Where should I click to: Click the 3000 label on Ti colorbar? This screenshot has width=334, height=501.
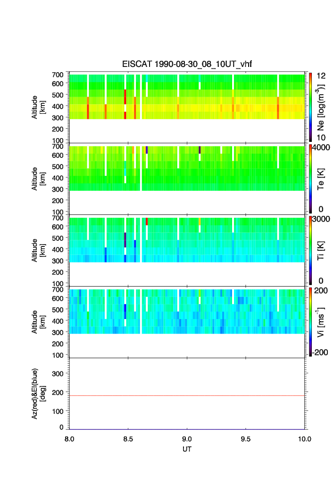point(321,219)
